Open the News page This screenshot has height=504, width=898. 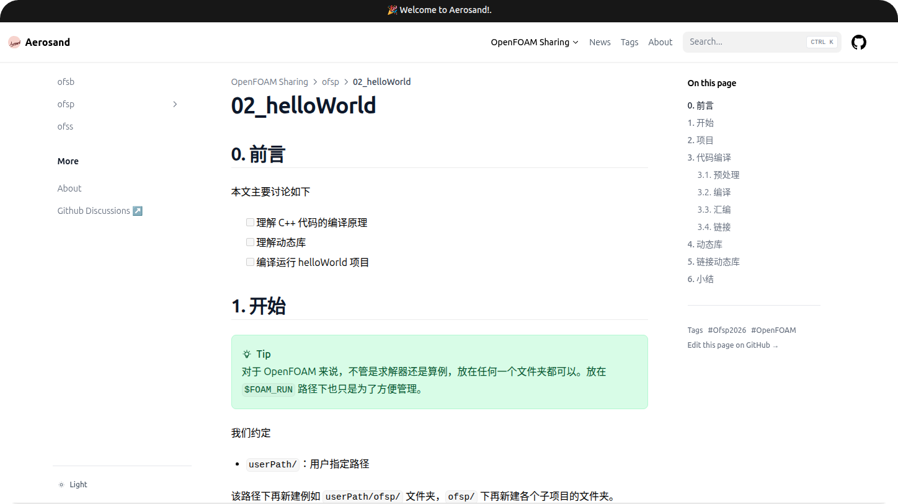pos(600,42)
